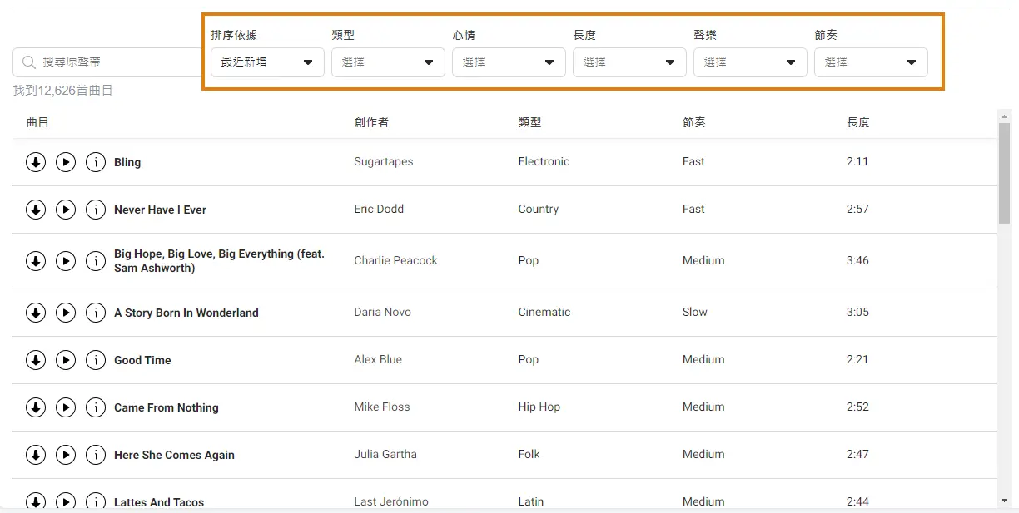This screenshot has width=1019, height=513.
Task: Show info for Good Time
Action: (x=96, y=360)
